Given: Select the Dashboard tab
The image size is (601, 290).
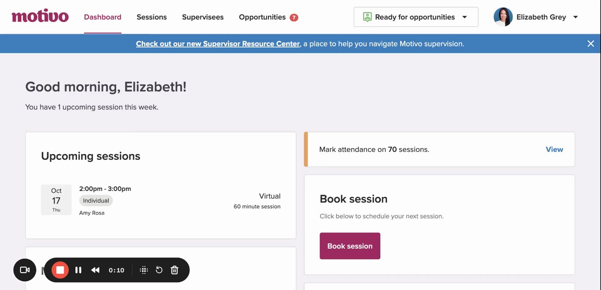Looking at the screenshot, I should (x=102, y=17).
